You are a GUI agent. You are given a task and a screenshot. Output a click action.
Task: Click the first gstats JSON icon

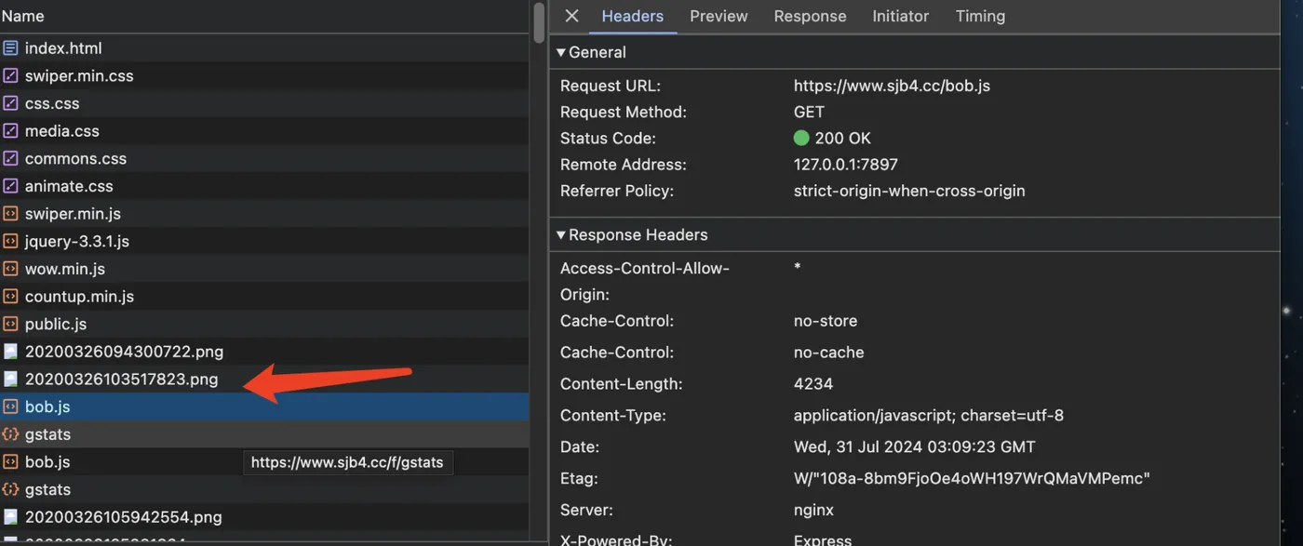(x=11, y=434)
